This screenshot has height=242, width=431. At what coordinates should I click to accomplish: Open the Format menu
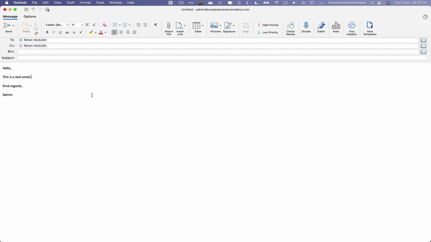tap(85, 3)
